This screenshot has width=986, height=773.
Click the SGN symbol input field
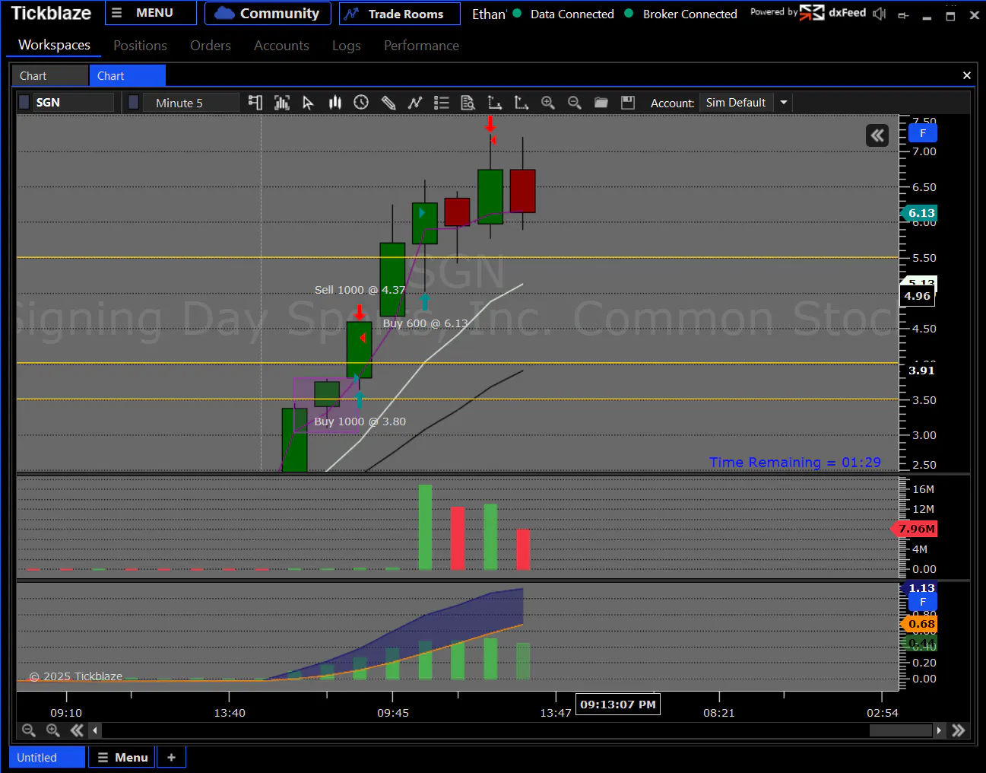tap(74, 102)
